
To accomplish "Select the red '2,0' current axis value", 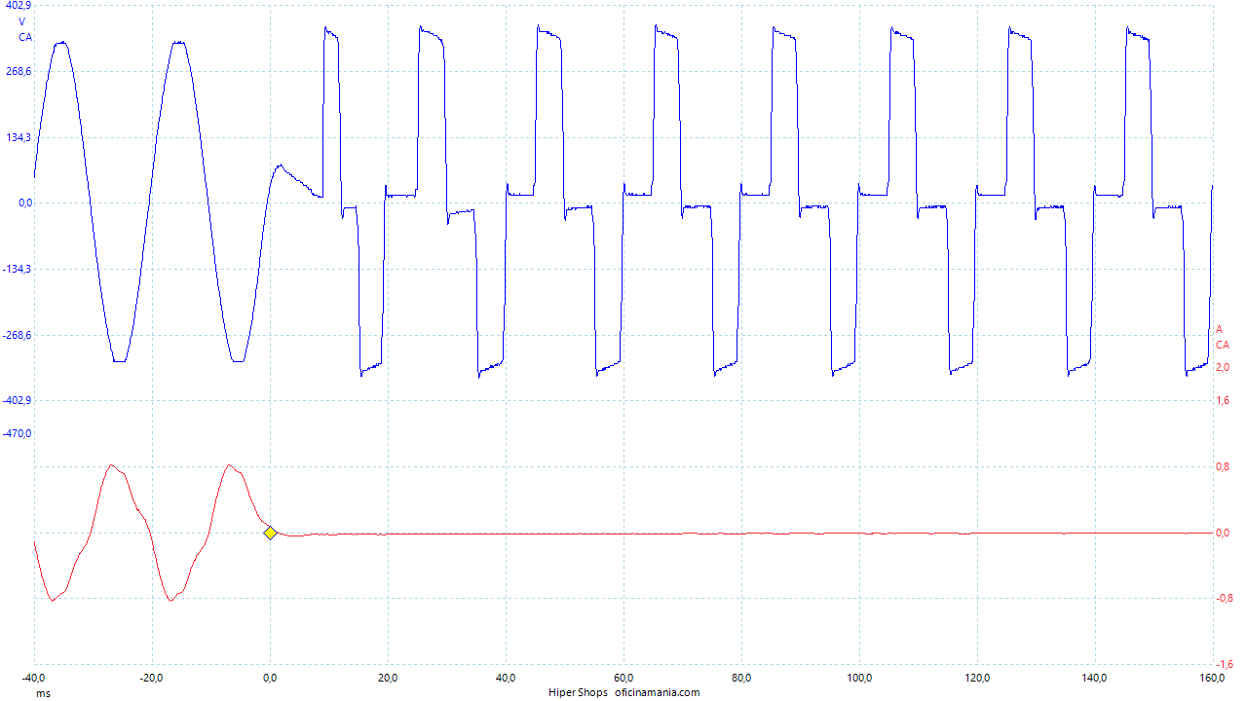I will click(x=1222, y=367).
